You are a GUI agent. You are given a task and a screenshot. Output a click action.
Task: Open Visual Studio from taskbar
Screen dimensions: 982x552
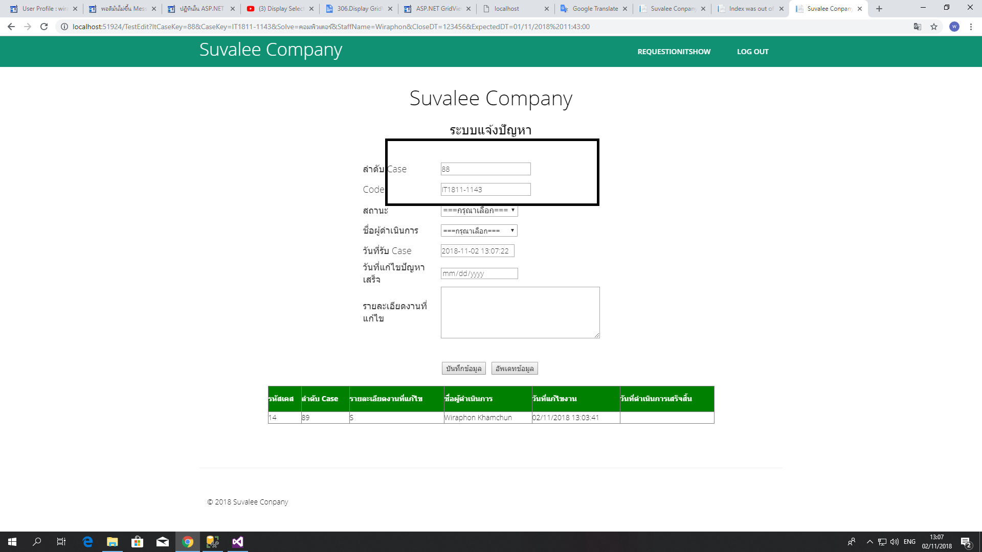238,542
